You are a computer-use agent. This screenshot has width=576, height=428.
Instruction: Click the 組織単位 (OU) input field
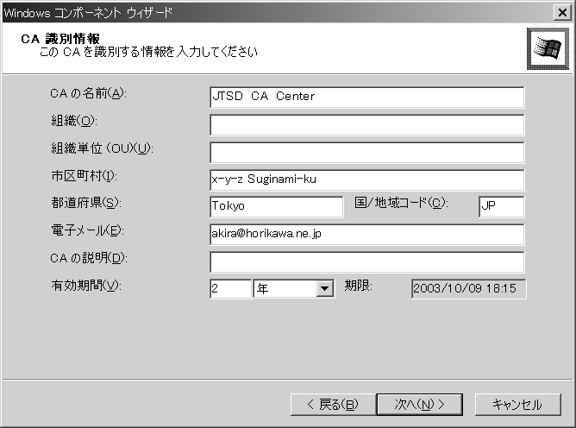coord(367,152)
